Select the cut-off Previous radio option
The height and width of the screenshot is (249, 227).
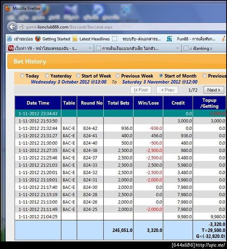(x=204, y=76)
